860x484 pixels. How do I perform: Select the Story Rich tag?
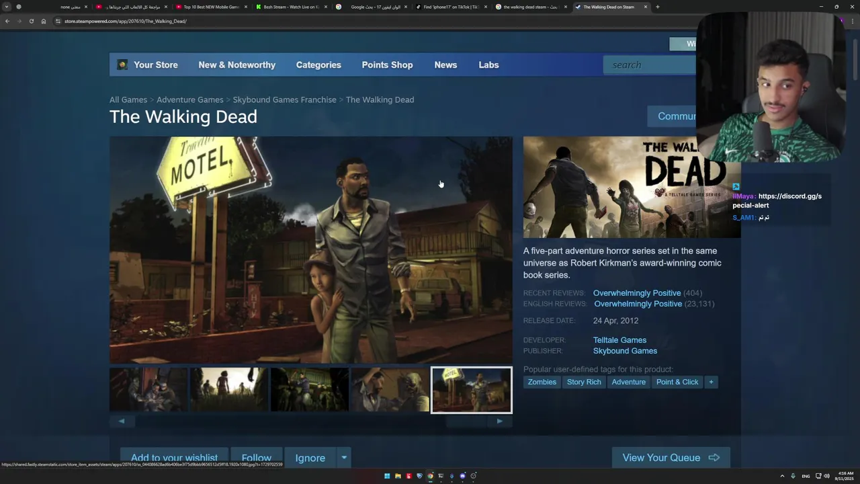click(x=584, y=382)
